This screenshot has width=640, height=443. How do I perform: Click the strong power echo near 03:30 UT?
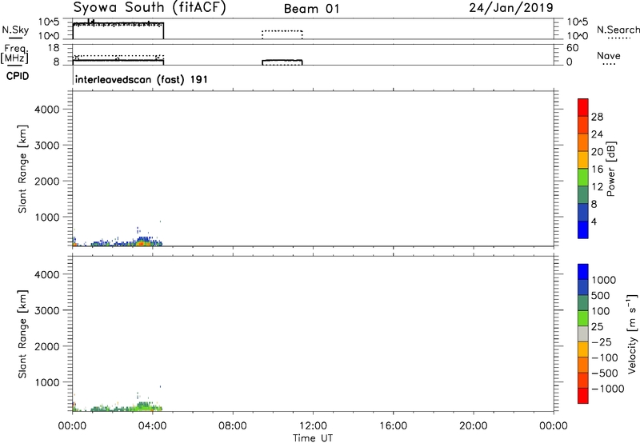[141, 243]
